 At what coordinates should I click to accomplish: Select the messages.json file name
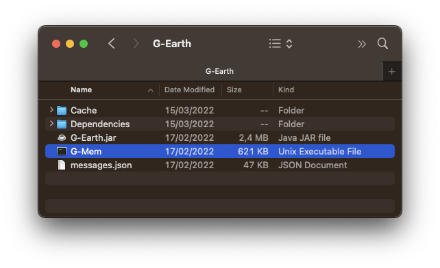point(101,165)
